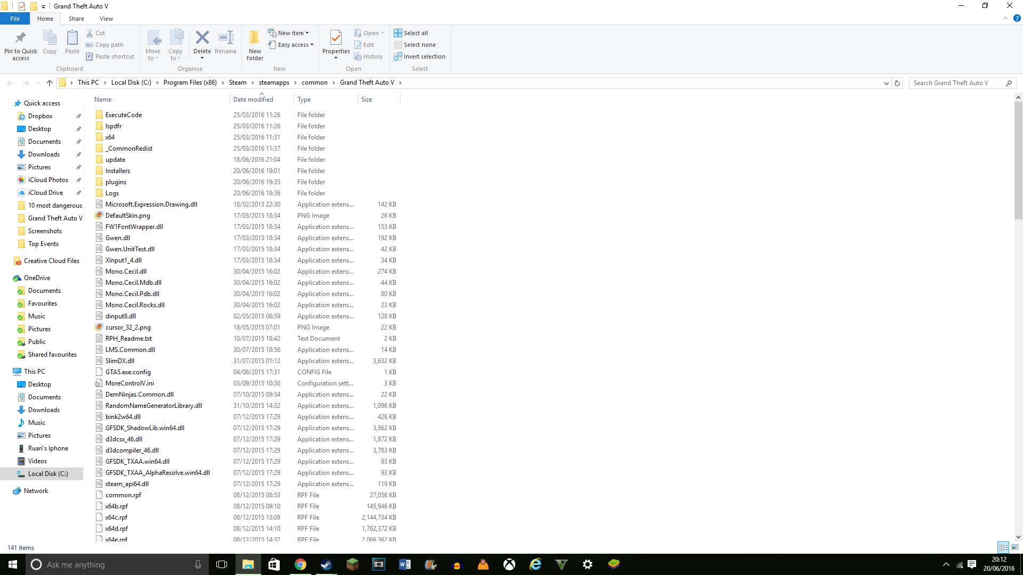The image size is (1023, 575).
Task: Navigate to steamapps in breadcrumb
Action: 274,83
